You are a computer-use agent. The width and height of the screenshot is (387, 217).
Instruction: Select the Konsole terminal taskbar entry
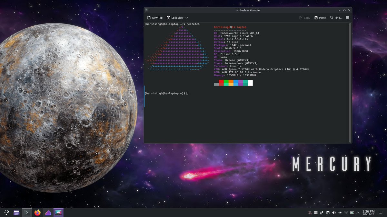27,212
